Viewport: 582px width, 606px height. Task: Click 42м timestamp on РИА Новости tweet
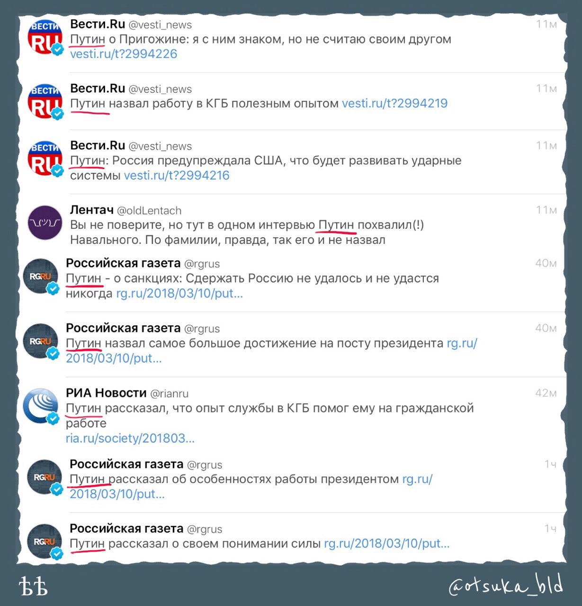click(x=546, y=393)
